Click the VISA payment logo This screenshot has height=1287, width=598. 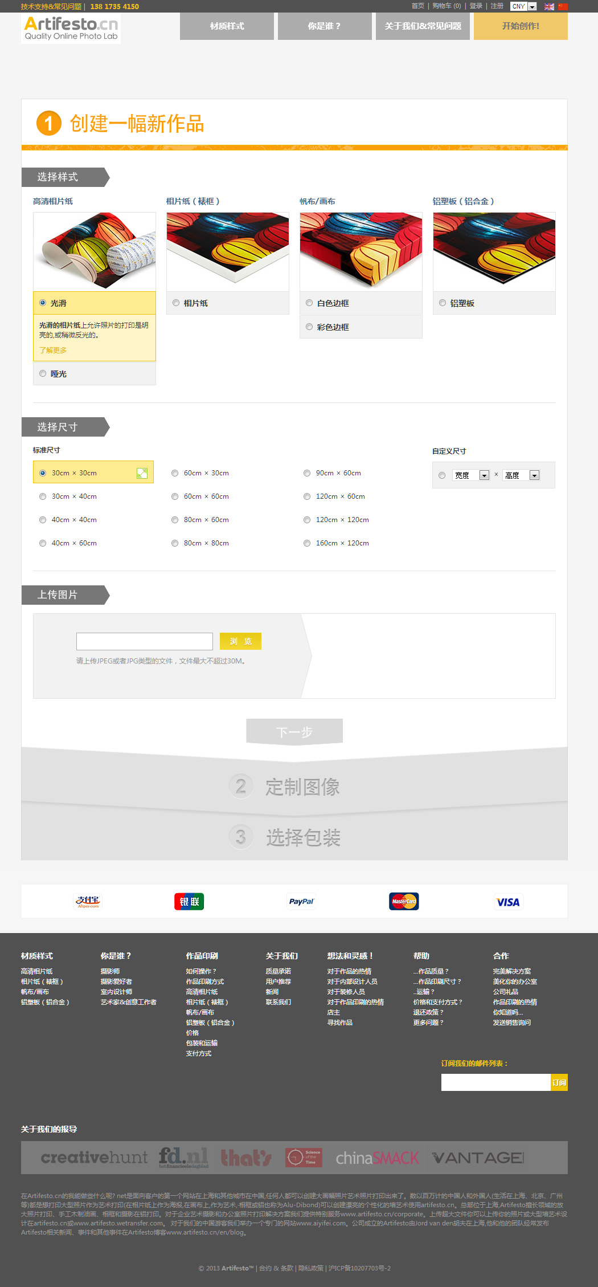(x=507, y=902)
